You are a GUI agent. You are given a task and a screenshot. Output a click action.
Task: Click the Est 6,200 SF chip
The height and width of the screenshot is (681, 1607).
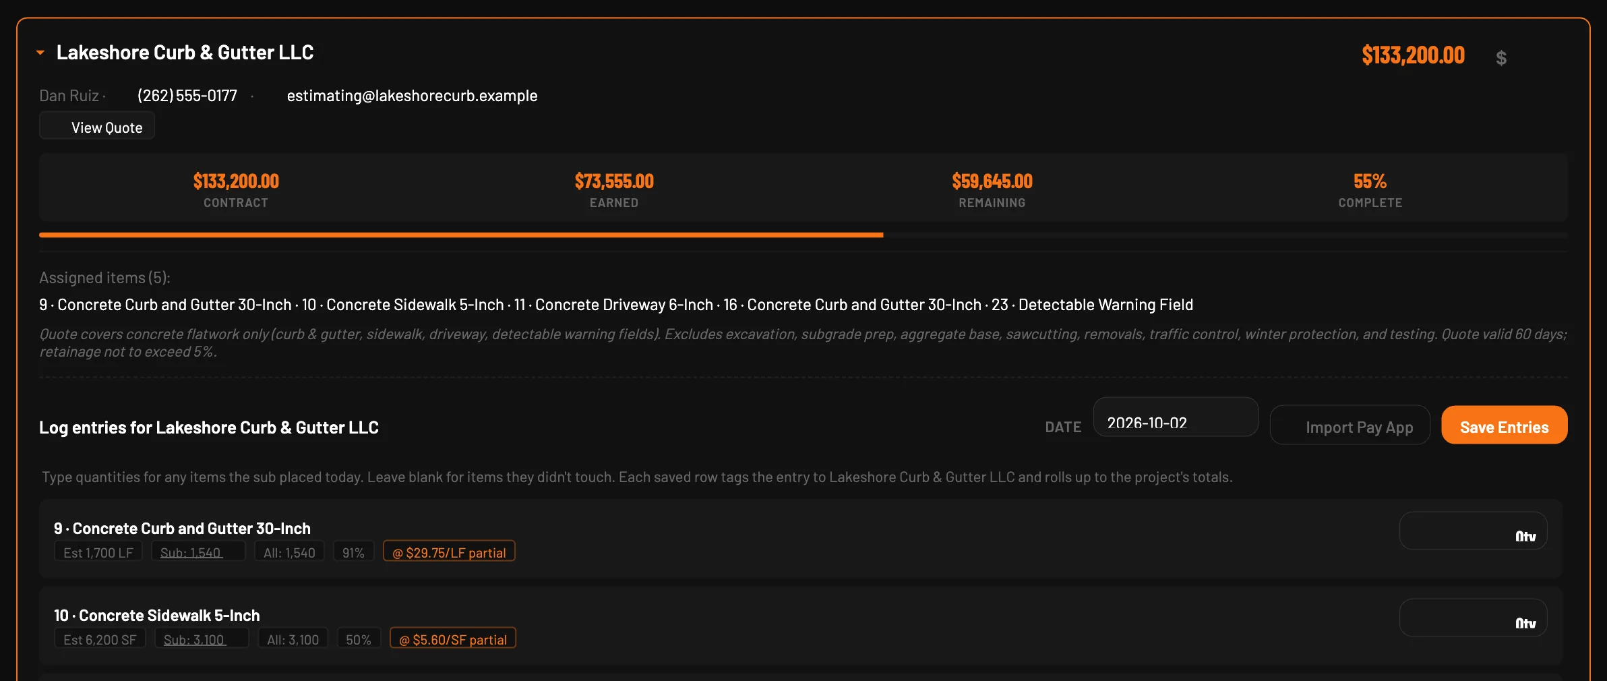coord(100,638)
